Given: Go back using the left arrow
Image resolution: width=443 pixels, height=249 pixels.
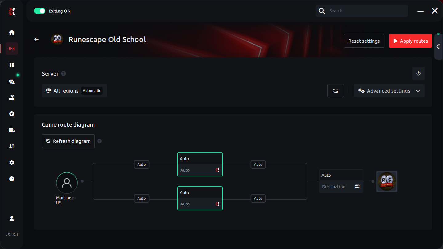Looking at the screenshot, I should [x=37, y=39].
